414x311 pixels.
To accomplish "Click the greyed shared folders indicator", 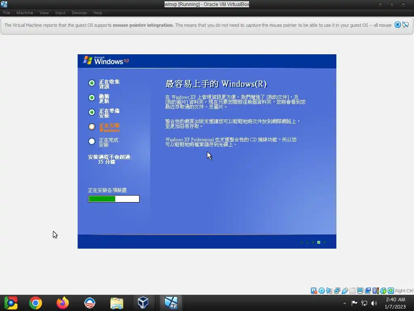I will click(x=352, y=291).
